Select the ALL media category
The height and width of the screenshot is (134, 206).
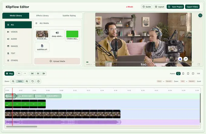pos(18,25)
